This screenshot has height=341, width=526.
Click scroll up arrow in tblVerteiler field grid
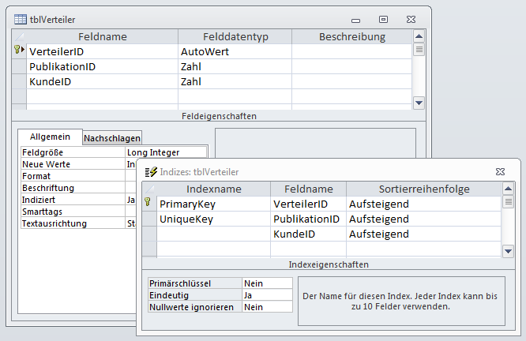point(419,36)
